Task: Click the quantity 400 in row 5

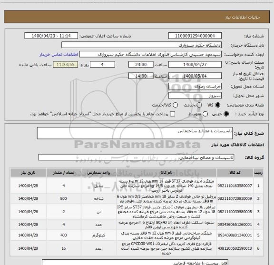Action: 63,235
